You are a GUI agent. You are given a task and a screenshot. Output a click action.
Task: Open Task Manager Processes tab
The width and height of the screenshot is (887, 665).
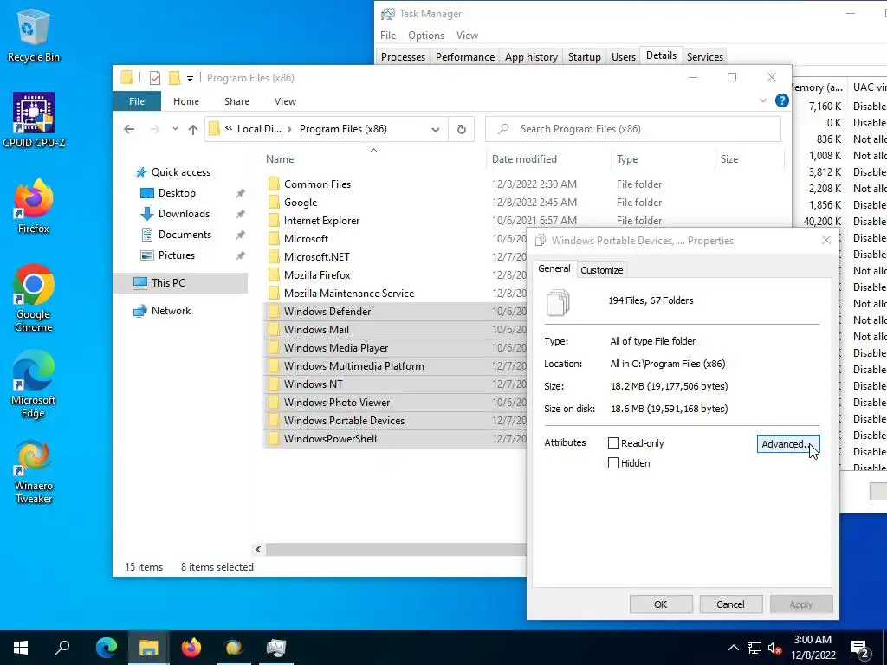point(403,56)
